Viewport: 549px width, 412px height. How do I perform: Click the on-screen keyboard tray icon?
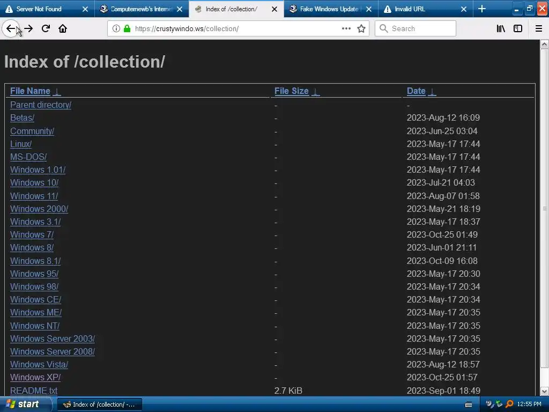pyautogui.click(x=469, y=404)
